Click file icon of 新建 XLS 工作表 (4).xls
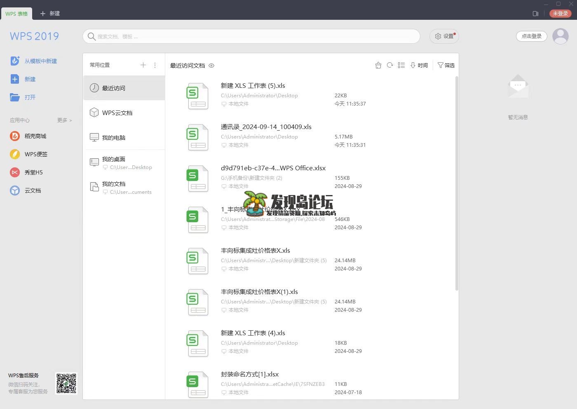The width and height of the screenshot is (577, 409). (x=198, y=343)
